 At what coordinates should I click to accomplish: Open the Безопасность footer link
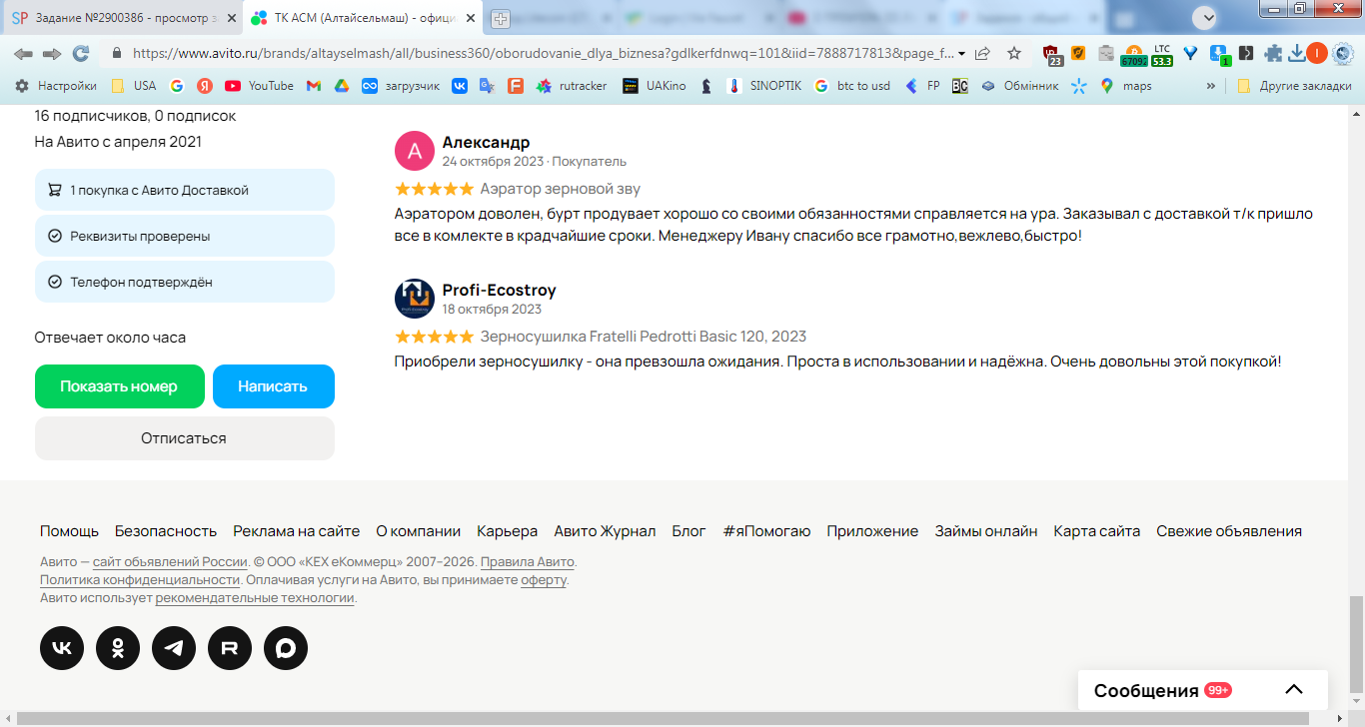[x=166, y=531]
